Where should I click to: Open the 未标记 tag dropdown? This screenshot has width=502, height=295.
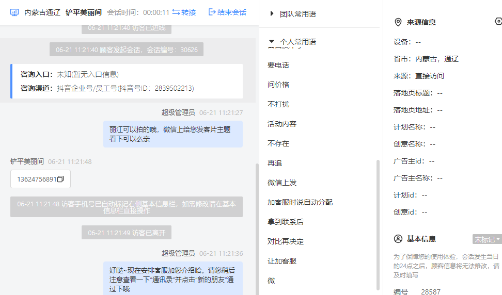(x=487, y=239)
